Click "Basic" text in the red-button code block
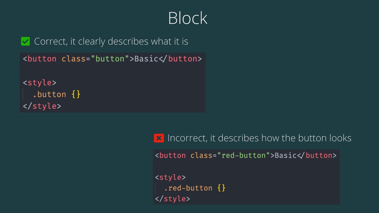The image size is (379, 213). tap(286, 155)
